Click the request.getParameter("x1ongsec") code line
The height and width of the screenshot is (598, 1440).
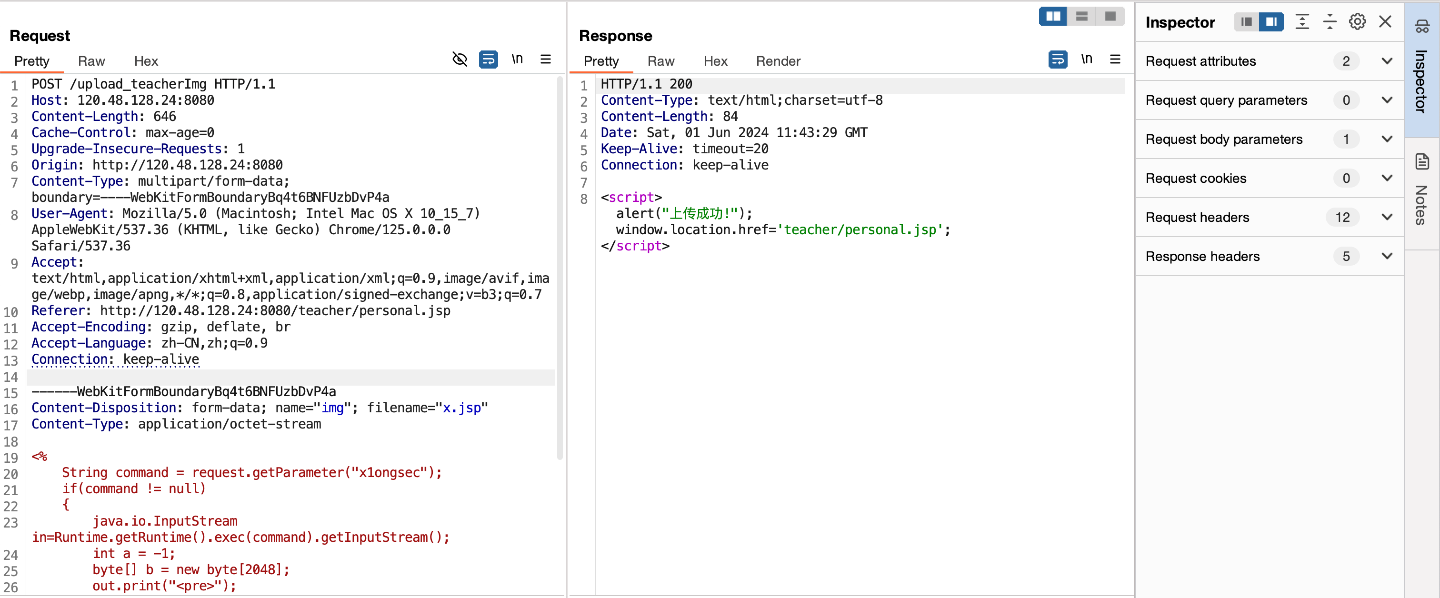pyautogui.click(x=251, y=473)
